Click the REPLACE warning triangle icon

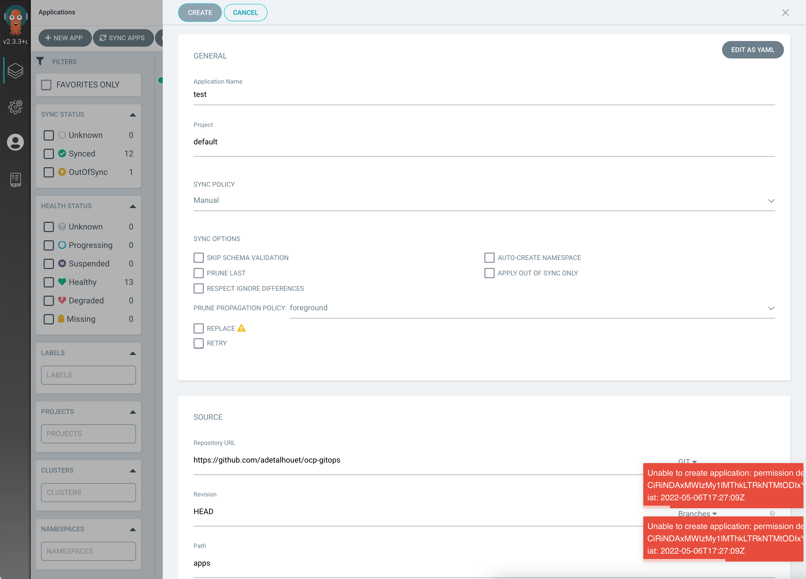(241, 328)
